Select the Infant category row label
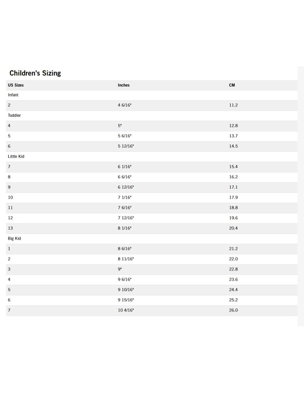Screen dimensions: 304x393 coord(13,95)
